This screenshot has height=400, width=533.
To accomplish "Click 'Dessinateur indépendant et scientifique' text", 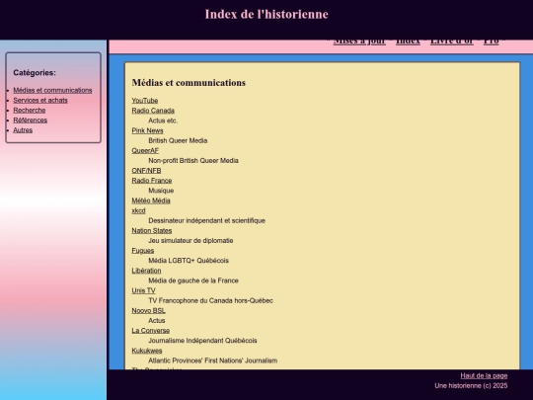I will tap(206, 220).
